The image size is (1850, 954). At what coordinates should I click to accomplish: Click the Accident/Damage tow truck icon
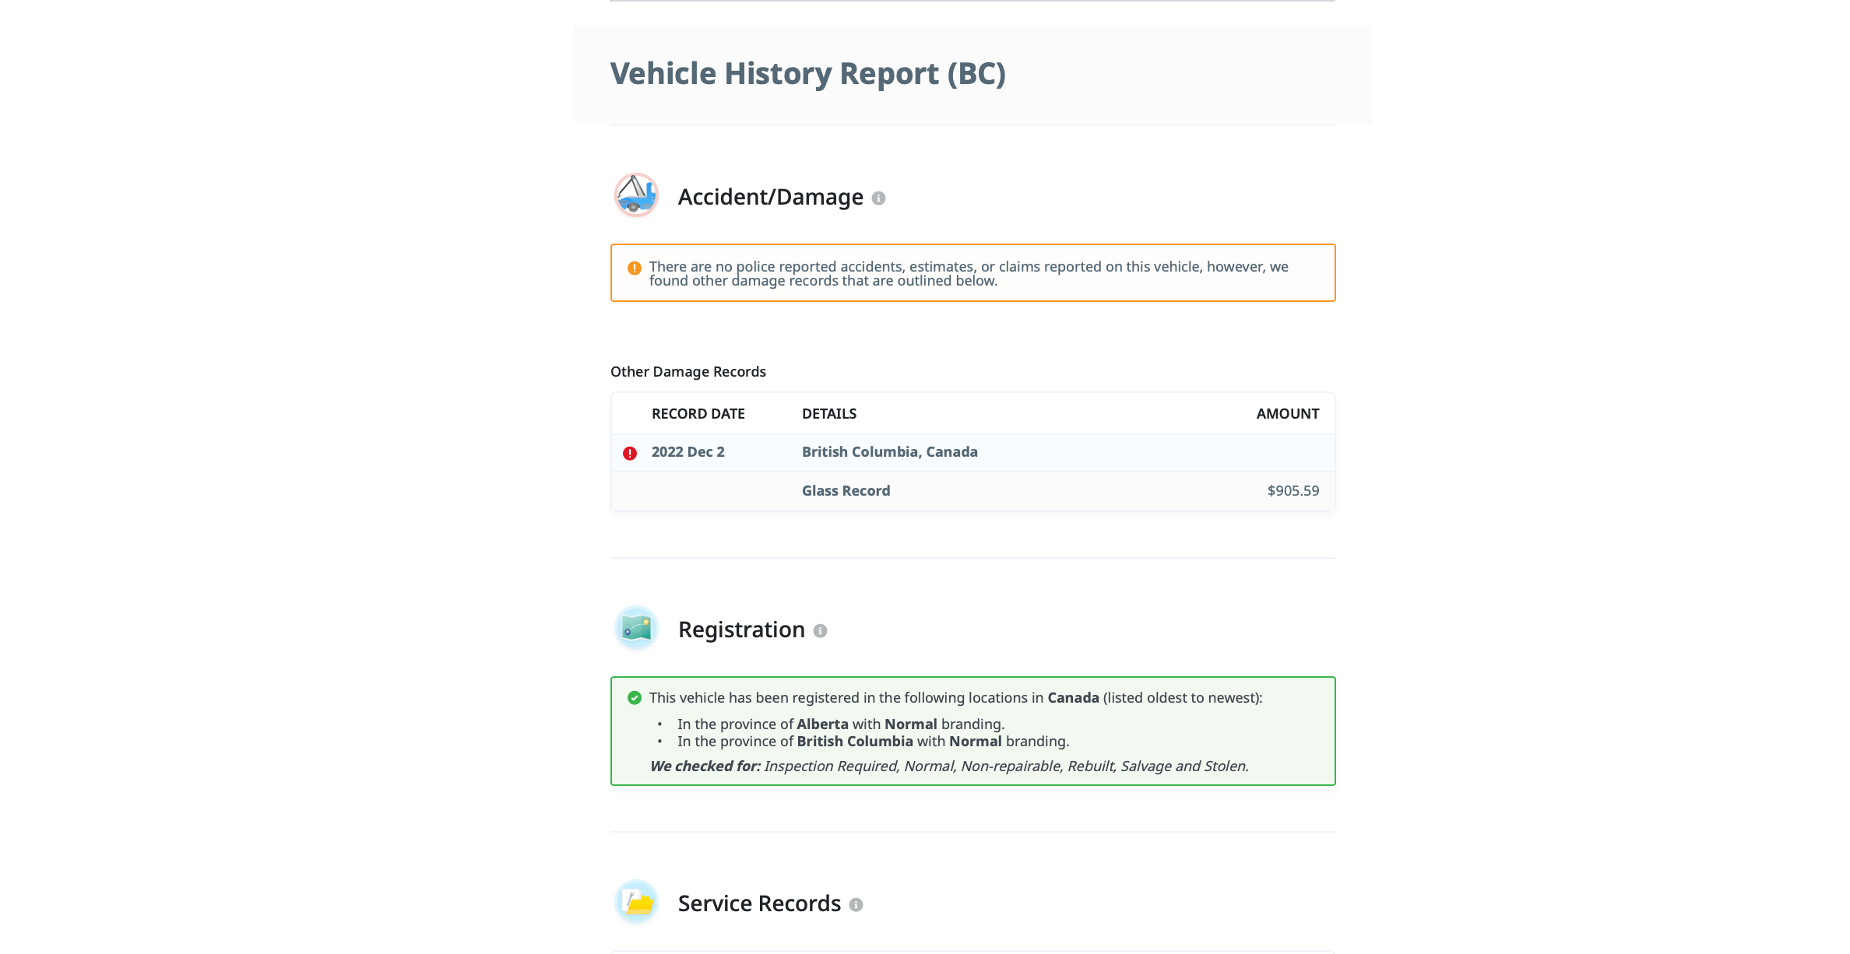(x=636, y=195)
